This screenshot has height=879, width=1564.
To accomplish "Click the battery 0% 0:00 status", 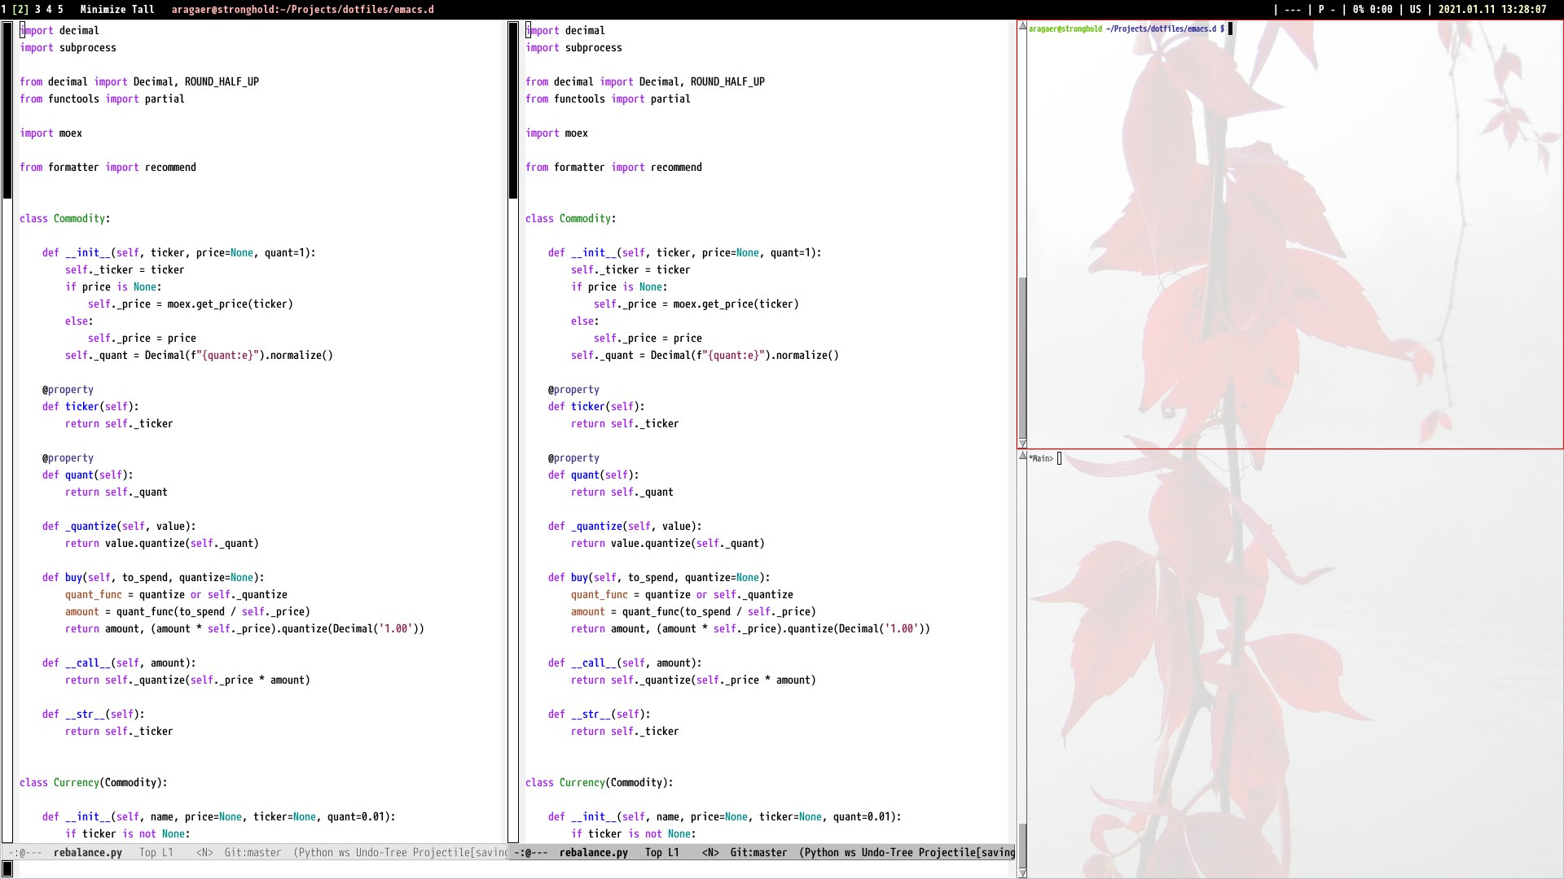I will (1373, 10).
